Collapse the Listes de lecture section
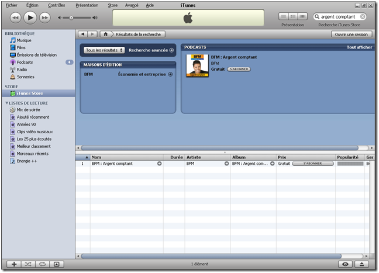 [x=7, y=103]
